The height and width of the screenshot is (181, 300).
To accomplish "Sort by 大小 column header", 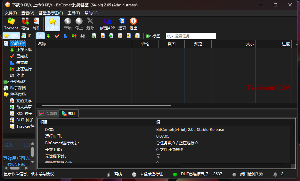I will [233, 44].
